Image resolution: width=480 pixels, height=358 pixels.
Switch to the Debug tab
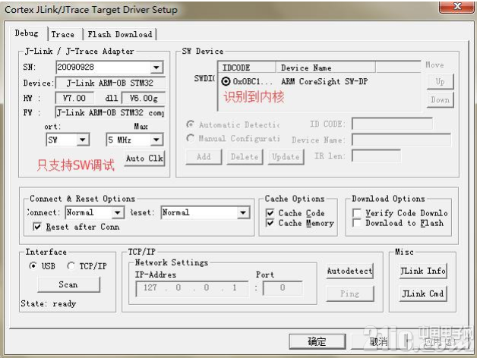(x=27, y=33)
